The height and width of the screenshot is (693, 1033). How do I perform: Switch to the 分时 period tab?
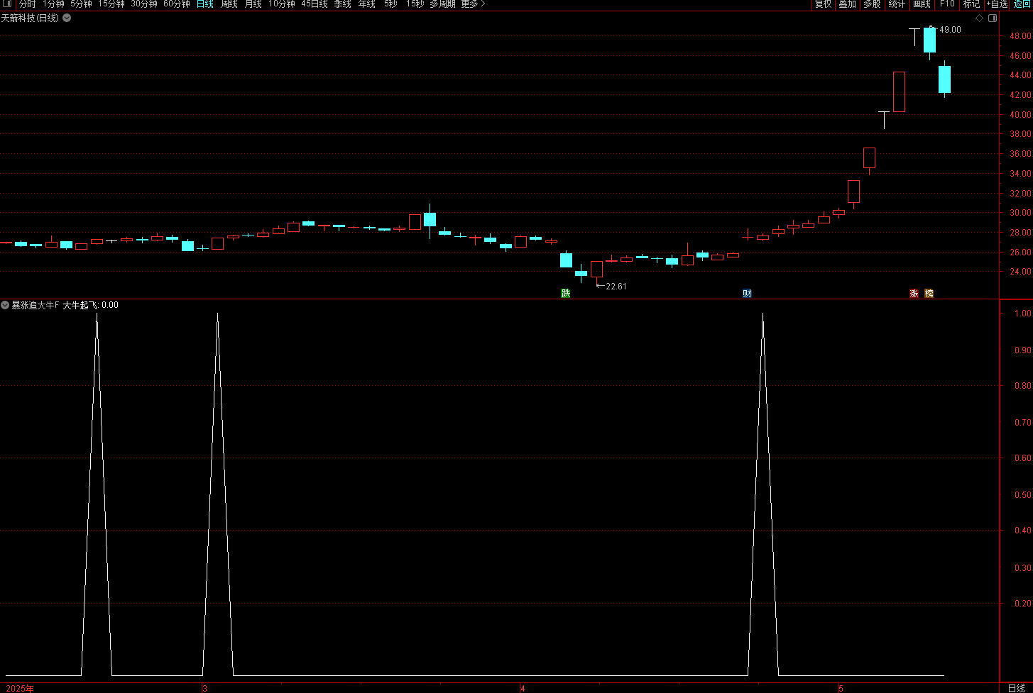coord(27,4)
